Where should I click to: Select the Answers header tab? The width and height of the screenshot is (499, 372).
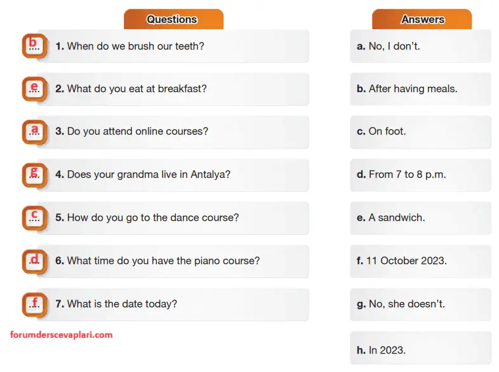[422, 19]
